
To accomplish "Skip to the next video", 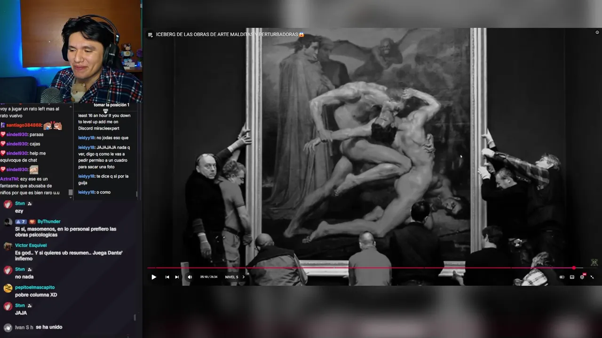I will [x=177, y=277].
